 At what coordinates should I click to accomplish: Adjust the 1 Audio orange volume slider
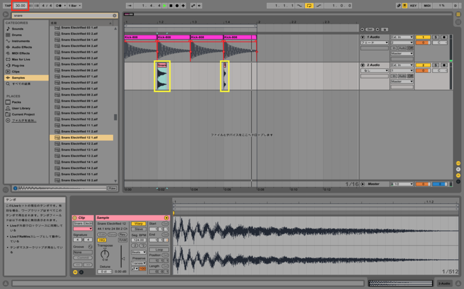click(423, 42)
